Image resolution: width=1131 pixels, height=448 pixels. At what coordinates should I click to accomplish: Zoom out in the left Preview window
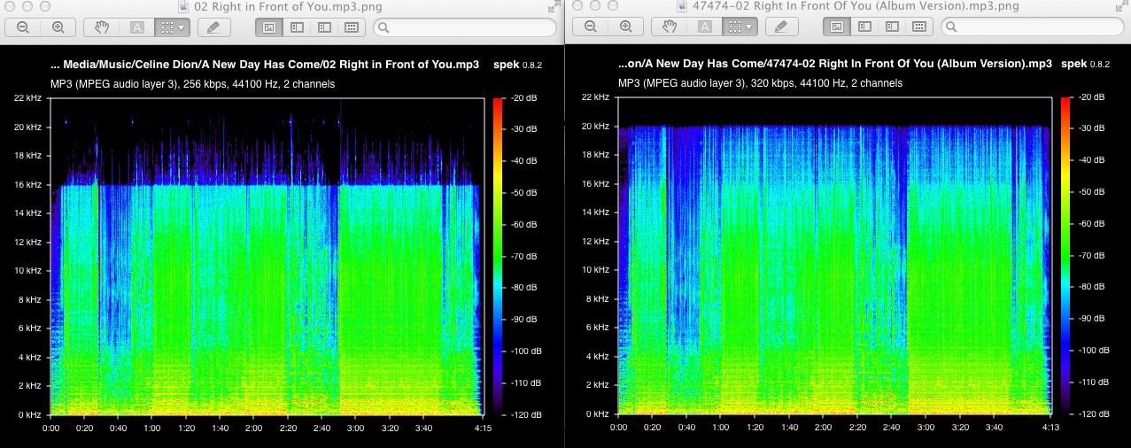click(x=22, y=27)
